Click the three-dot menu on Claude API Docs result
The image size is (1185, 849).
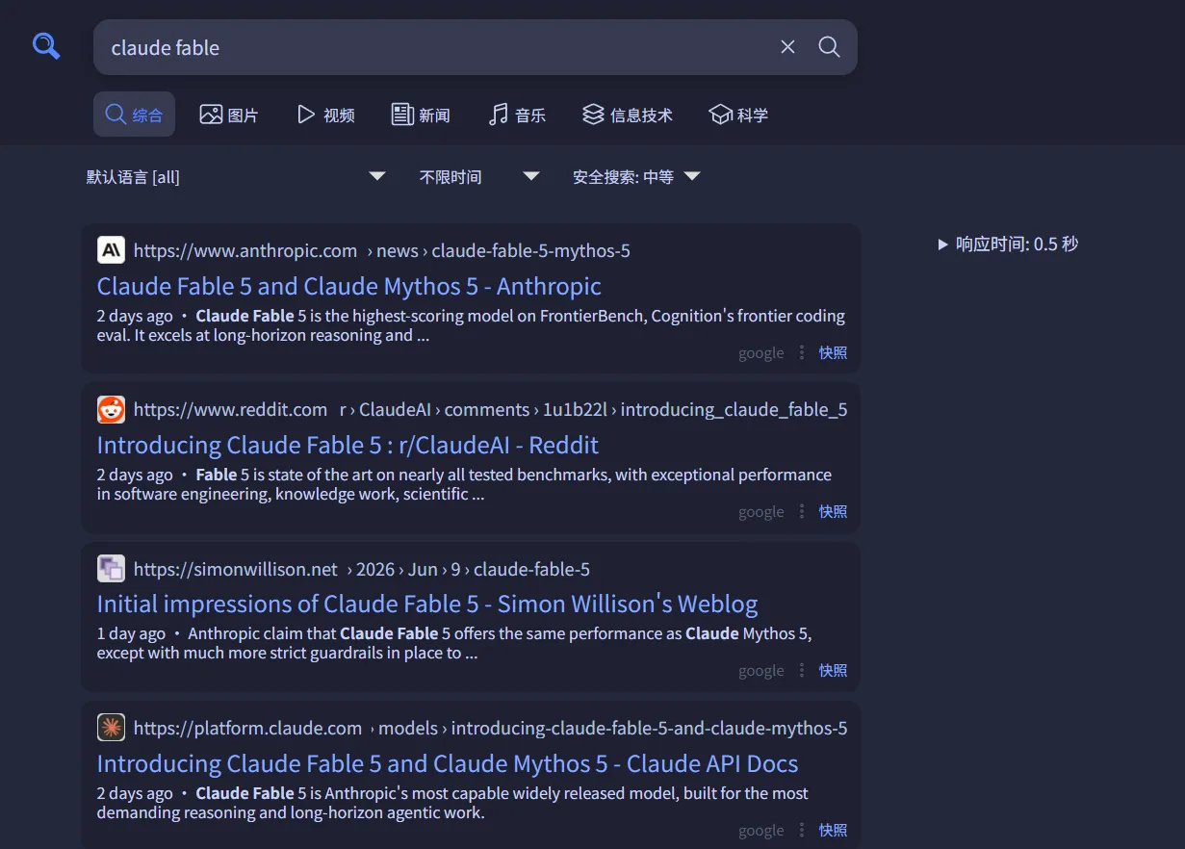[802, 830]
